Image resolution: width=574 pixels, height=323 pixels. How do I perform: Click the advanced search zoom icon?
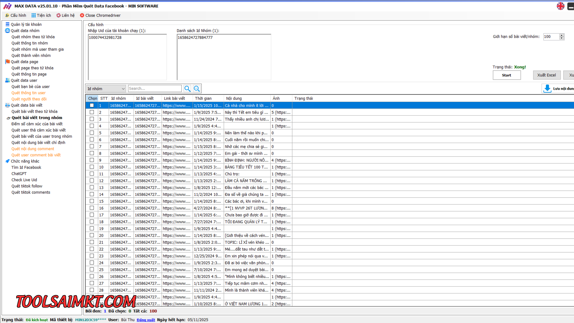(x=197, y=89)
